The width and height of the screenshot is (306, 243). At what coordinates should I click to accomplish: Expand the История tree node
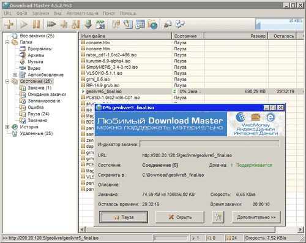[x=7, y=127]
